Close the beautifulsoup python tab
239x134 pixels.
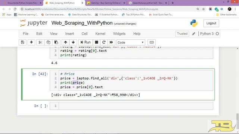[x=166, y=3]
